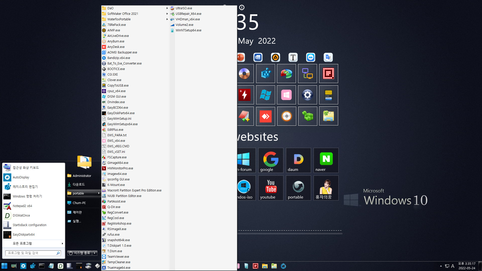The width and height of the screenshot is (482, 271).
Task: Launch DISM GUI.exe from the list
Action: (135, 97)
